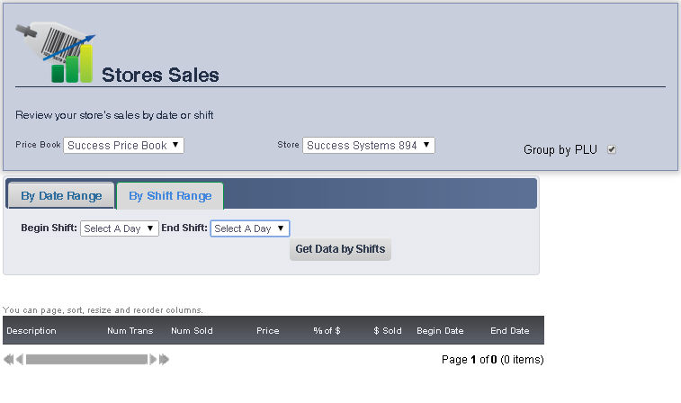The height and width of the screenshot is (403, 681).
Task: Click the Stores Sales barcode logo
Action: pos(55,52)
